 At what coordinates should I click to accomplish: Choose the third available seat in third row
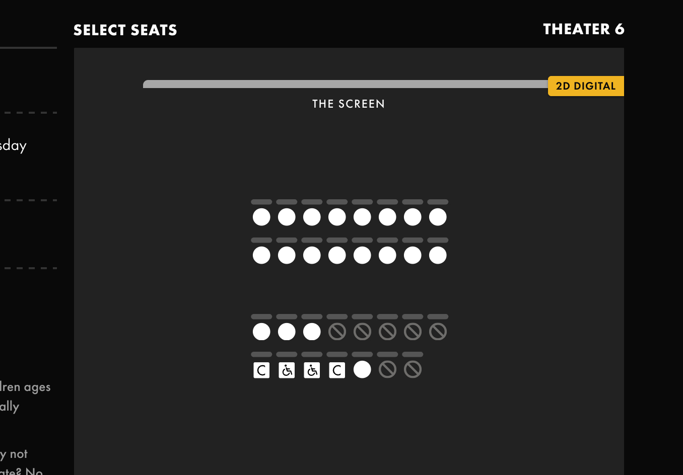[x=312, y=332]
